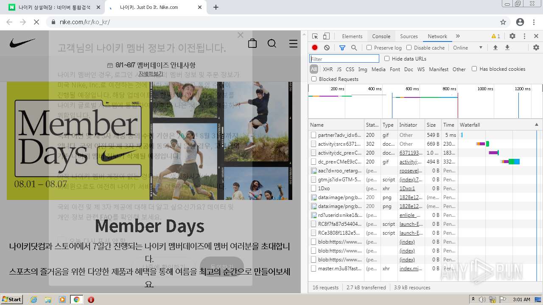Filter requests by CSS type

point(350,69)
